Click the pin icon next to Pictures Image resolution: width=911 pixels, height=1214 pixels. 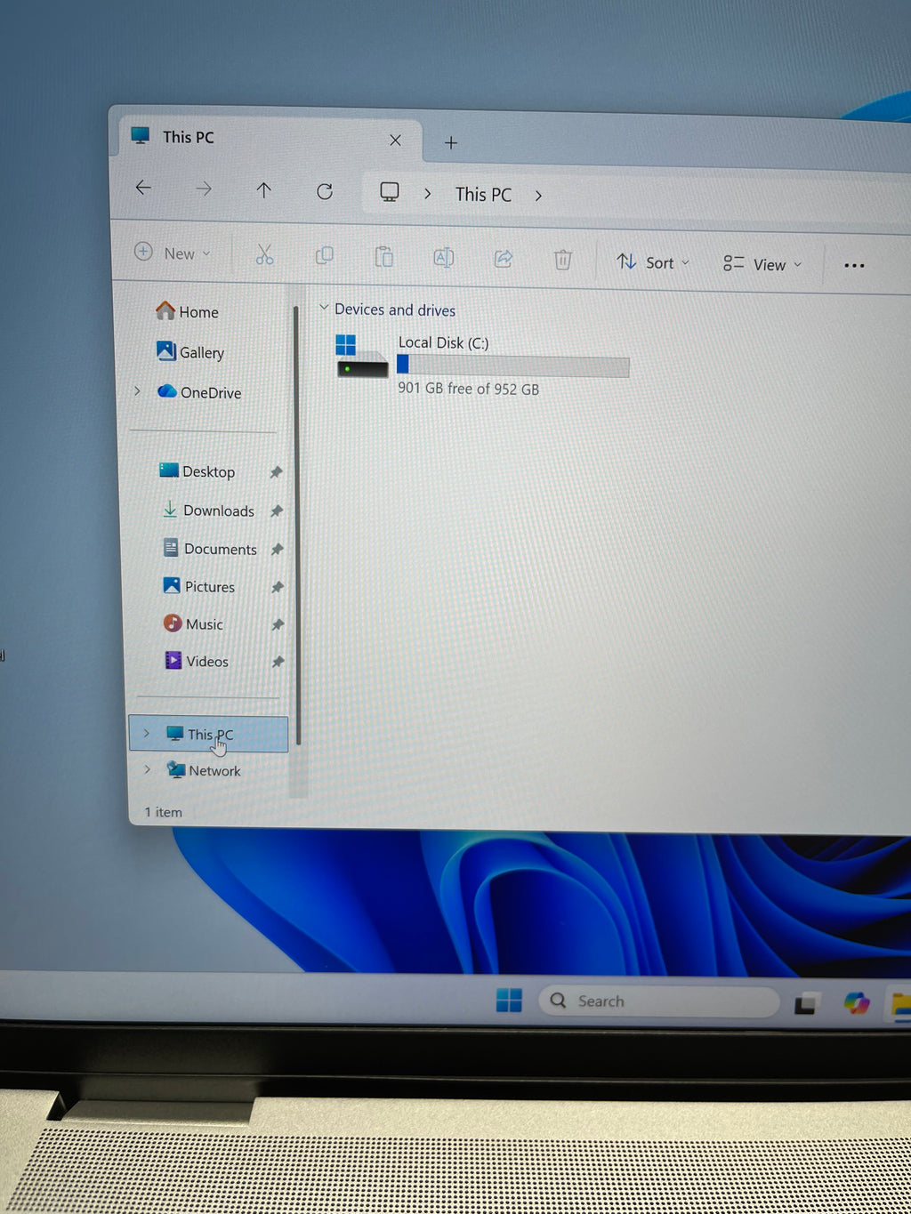pyautogui.click(x=278, y=587)
